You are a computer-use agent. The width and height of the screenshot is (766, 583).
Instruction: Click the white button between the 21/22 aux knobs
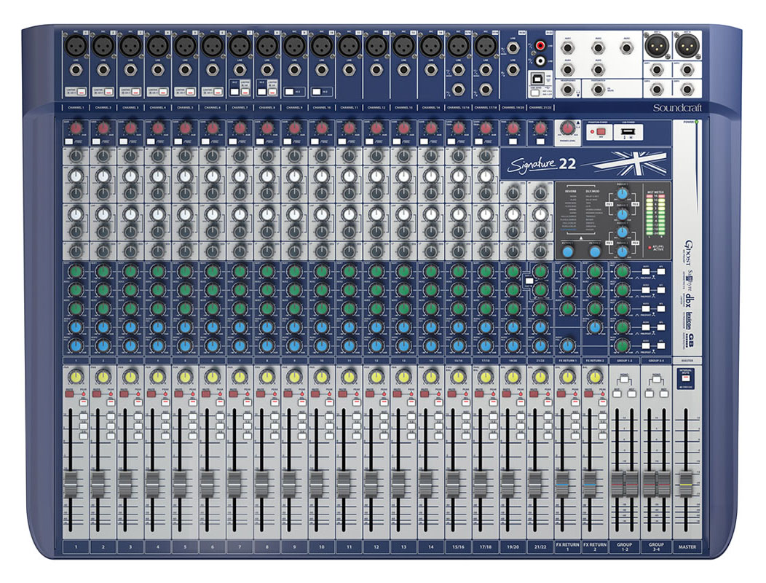(x=529, y=281)
